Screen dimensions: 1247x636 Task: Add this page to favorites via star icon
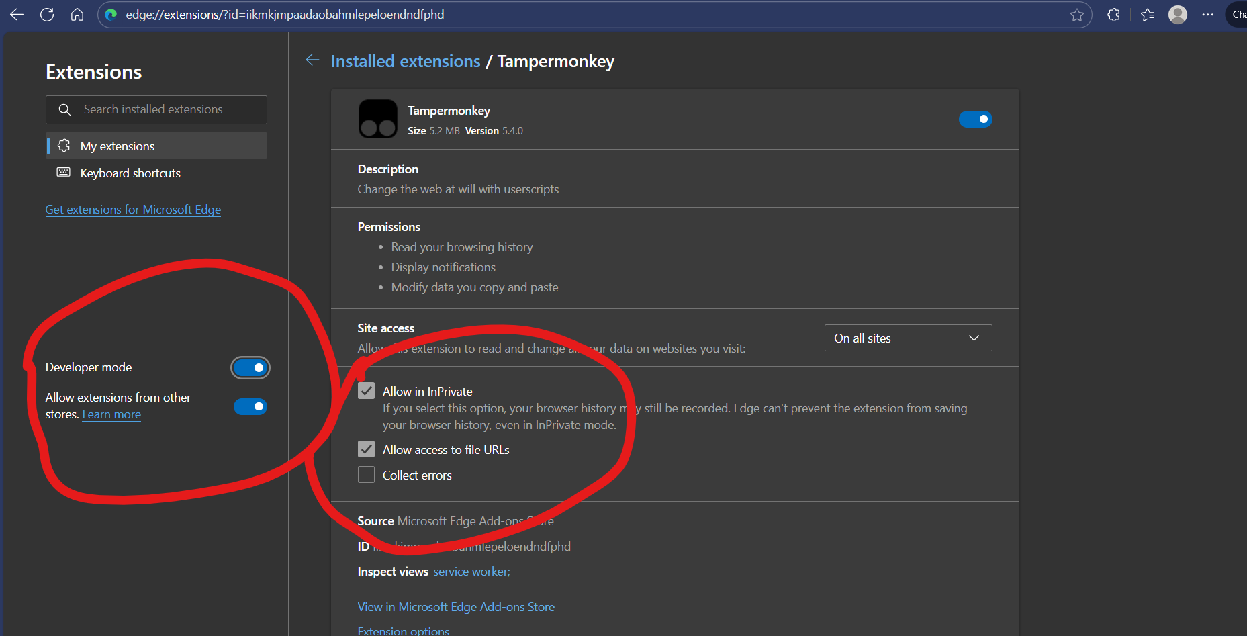[x=1076, y=14]
